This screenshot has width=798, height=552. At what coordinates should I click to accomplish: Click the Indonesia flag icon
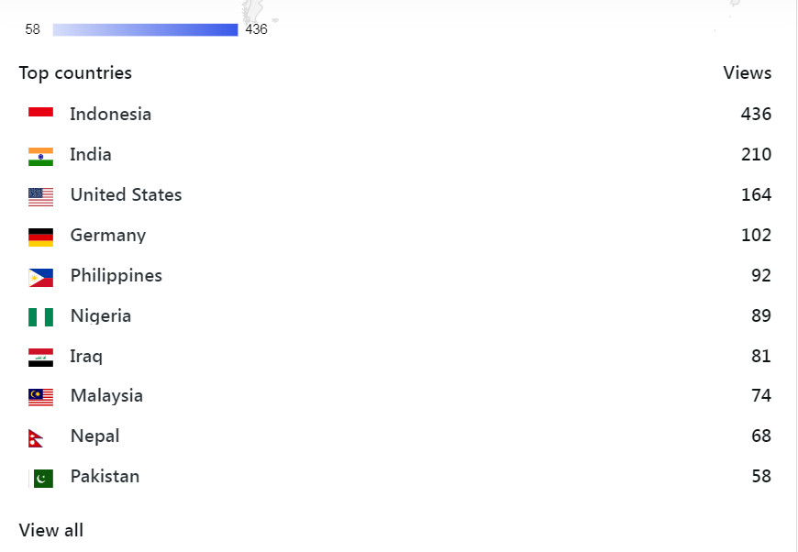[40, 115]
